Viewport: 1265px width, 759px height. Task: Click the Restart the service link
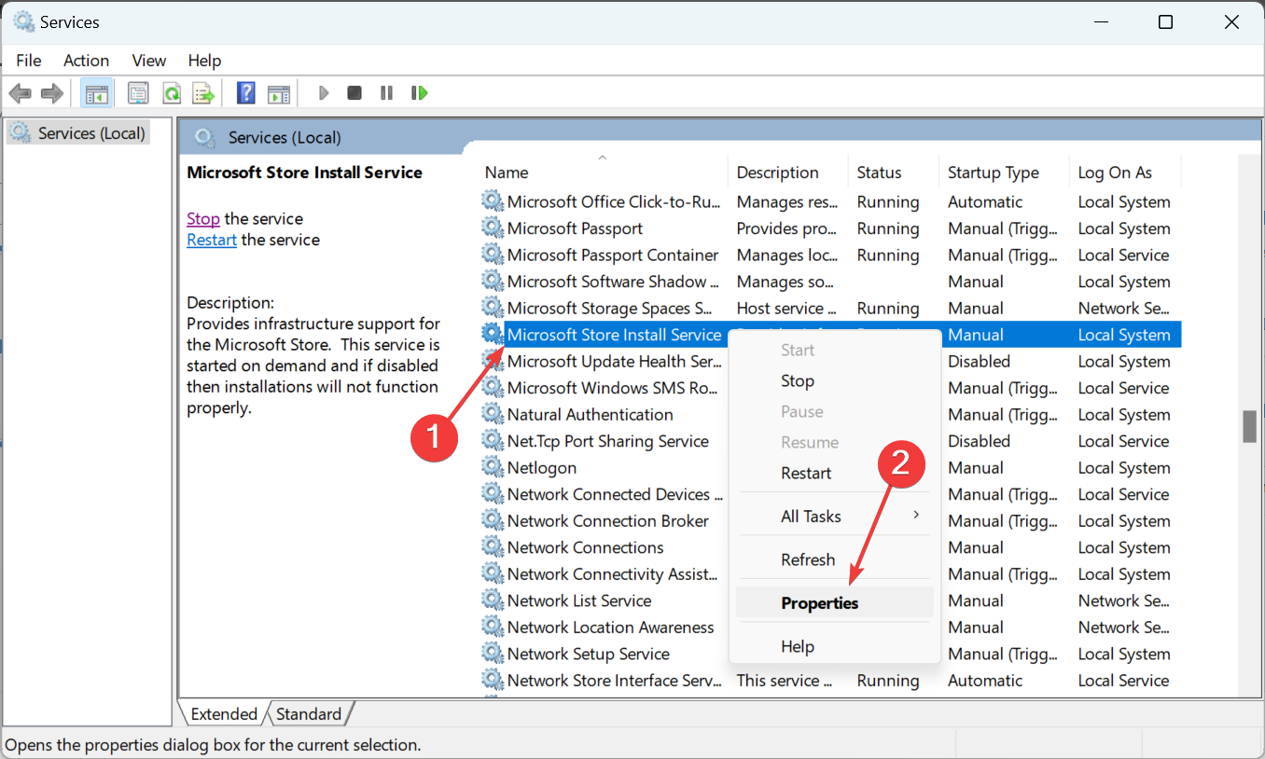[x=212, y=240]
